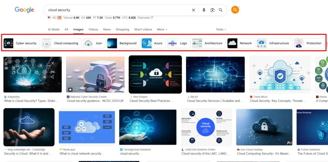Select the Network filter chip
This screenshot has height=162, width=328.
[x=241, y=43]
